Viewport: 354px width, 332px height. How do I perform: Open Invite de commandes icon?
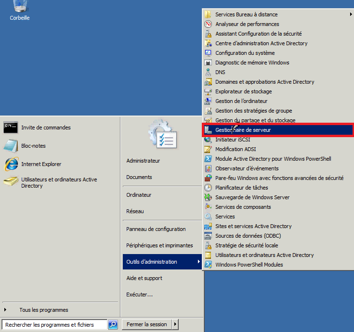11,128
